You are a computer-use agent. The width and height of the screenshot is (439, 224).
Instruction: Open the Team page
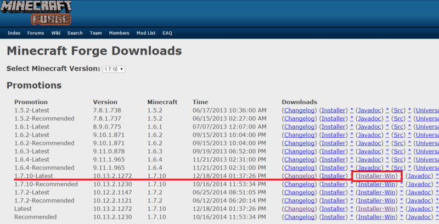[95, 33]
